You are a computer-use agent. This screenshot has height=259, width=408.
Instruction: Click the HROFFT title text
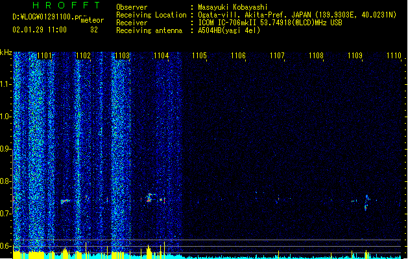pos(66,5)
